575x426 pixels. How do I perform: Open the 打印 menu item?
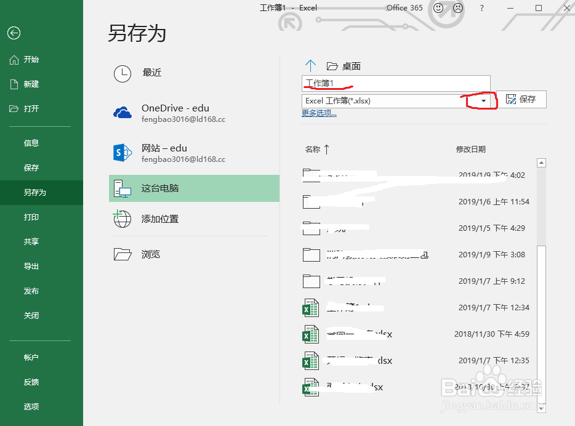[31, 217]
